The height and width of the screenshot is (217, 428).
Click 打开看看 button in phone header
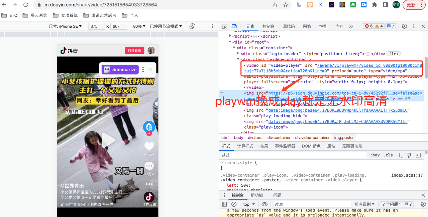(134, 50)
